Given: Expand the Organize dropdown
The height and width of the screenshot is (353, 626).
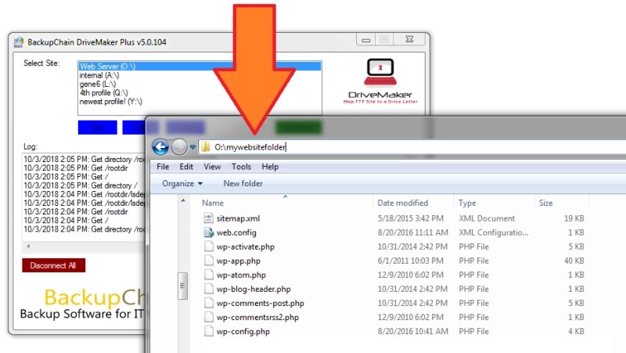Looking at the screenshot, I should coord(182,183).
